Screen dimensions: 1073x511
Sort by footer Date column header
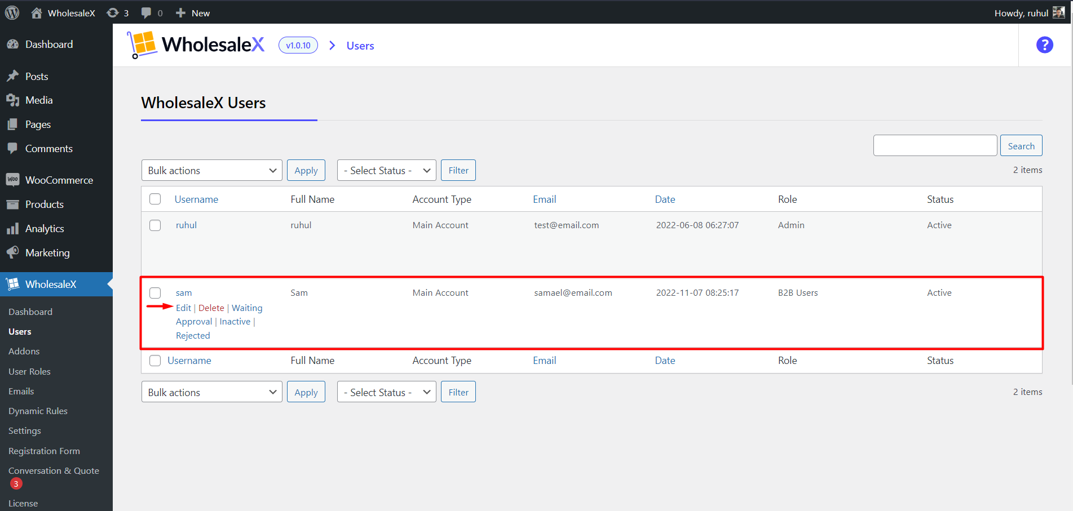pos(665,361)
